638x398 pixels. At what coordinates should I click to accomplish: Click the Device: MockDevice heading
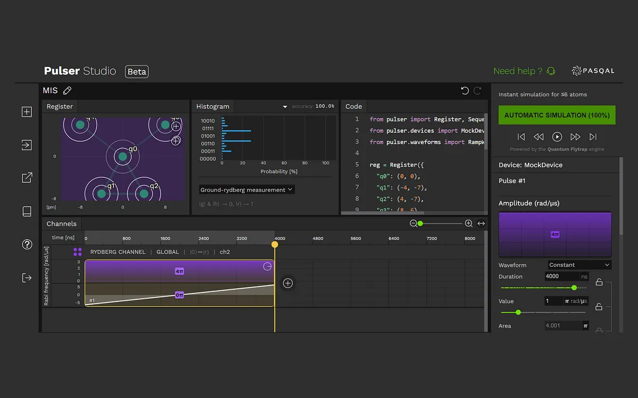[x=531, y=165]
